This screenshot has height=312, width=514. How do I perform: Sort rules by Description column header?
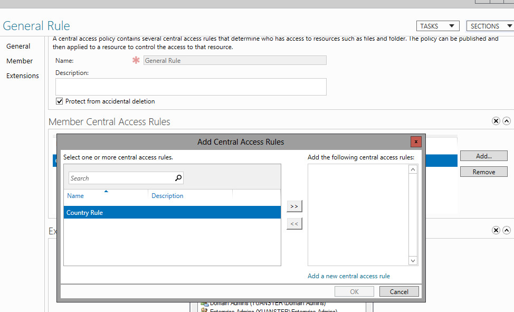167,196
